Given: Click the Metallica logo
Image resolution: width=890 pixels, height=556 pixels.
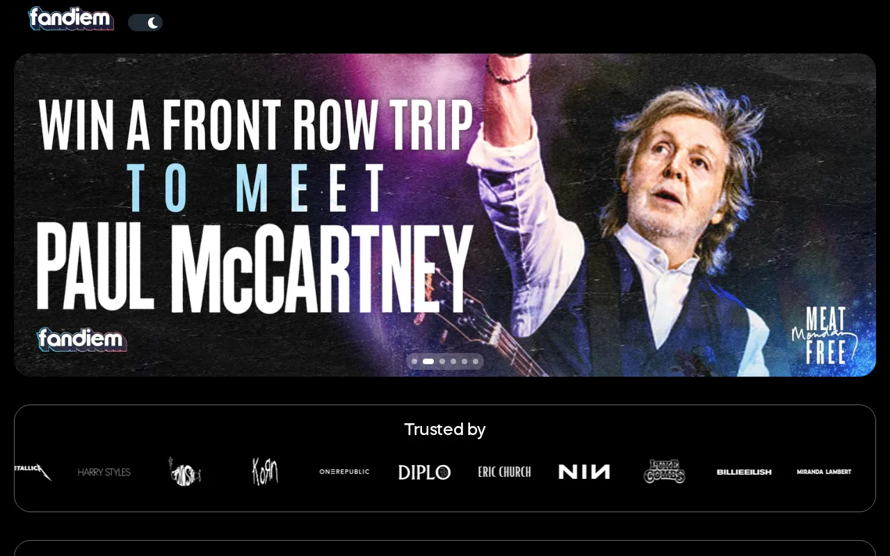Looking at the screenshot, I should [x=33, y=472].
